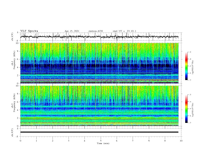Click the ch.1 frequency tick "4"

(x=18, y=67)
